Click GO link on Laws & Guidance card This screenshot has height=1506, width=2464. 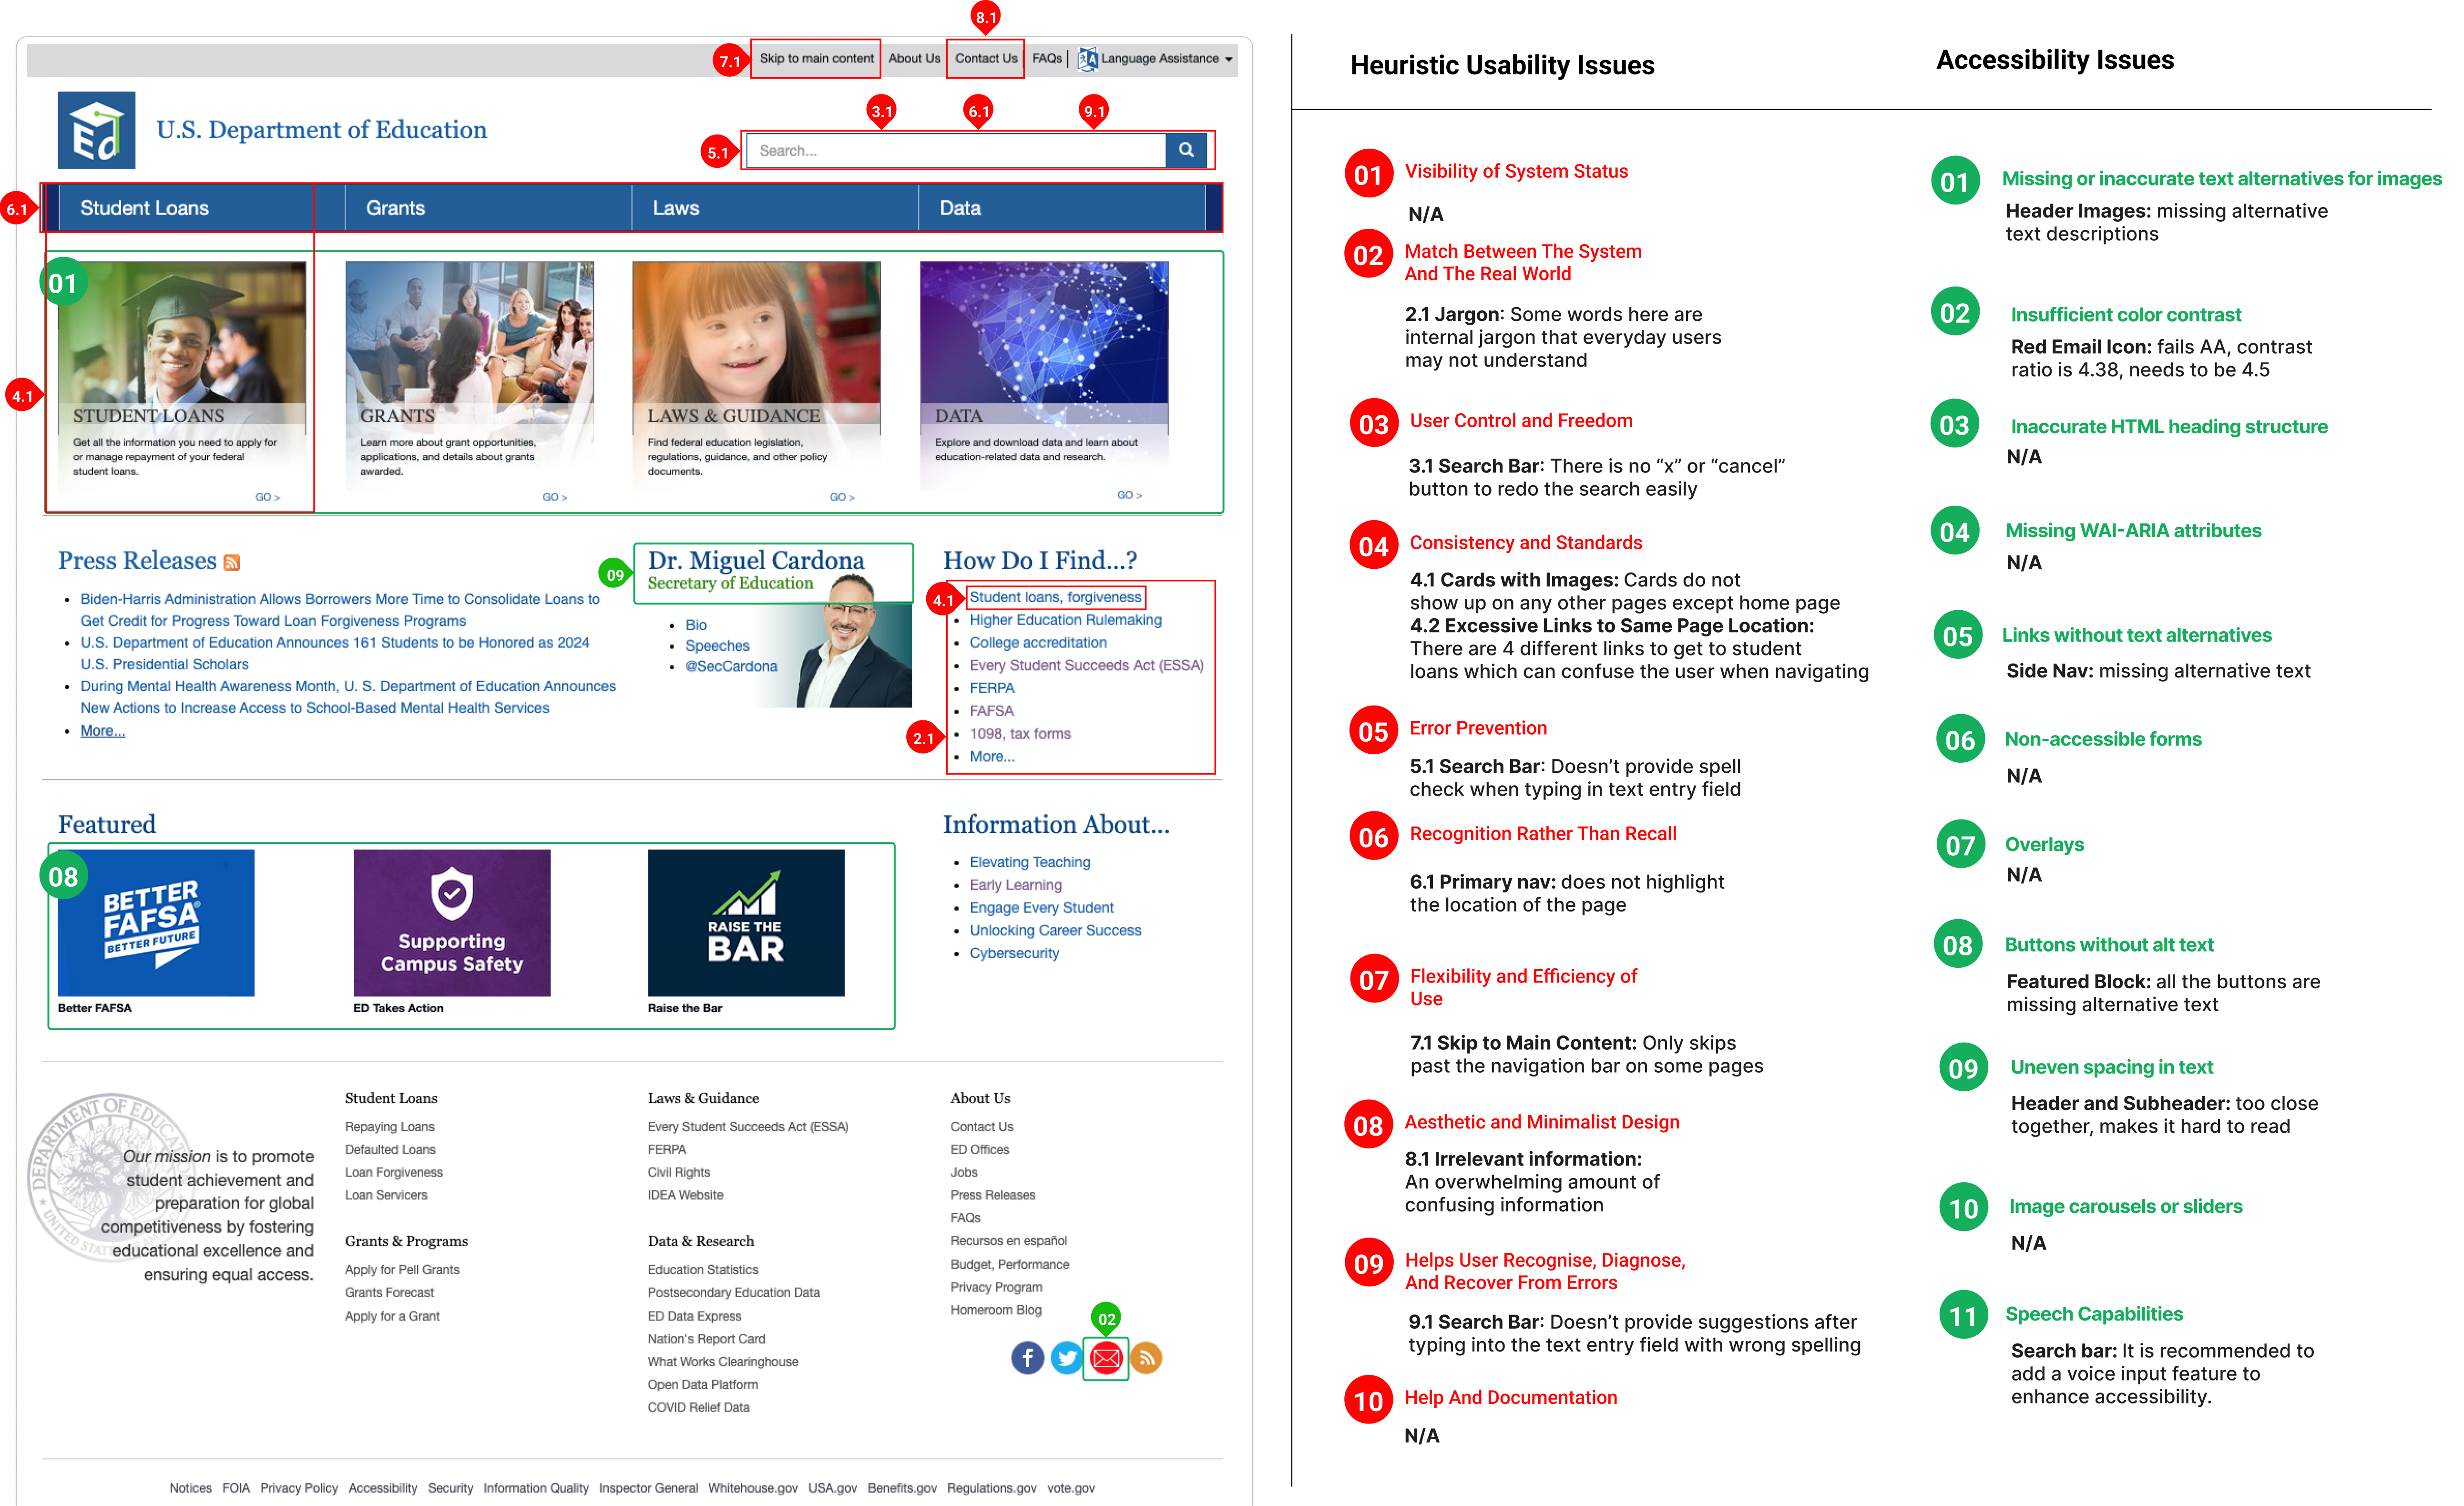[842, 497]
